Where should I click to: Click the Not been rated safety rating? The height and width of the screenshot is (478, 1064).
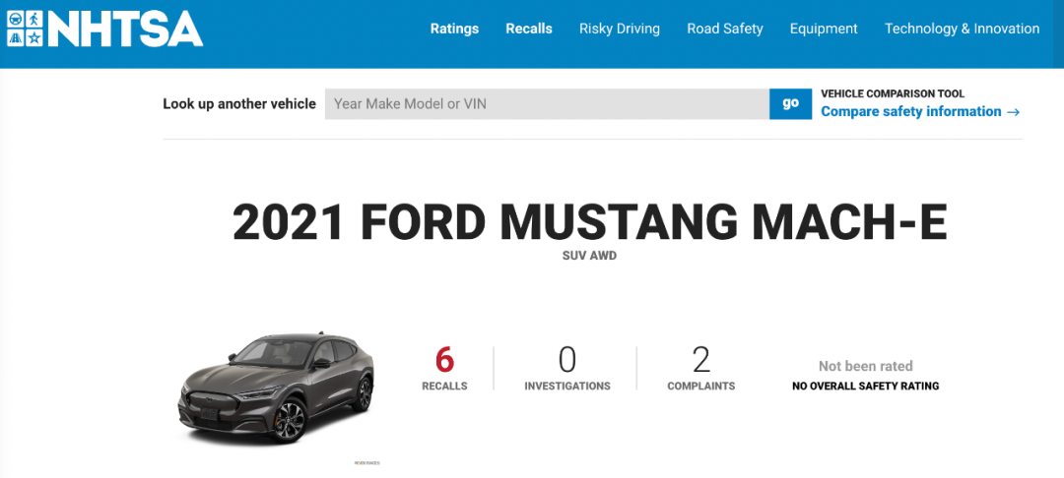click(x=865, y=366)
